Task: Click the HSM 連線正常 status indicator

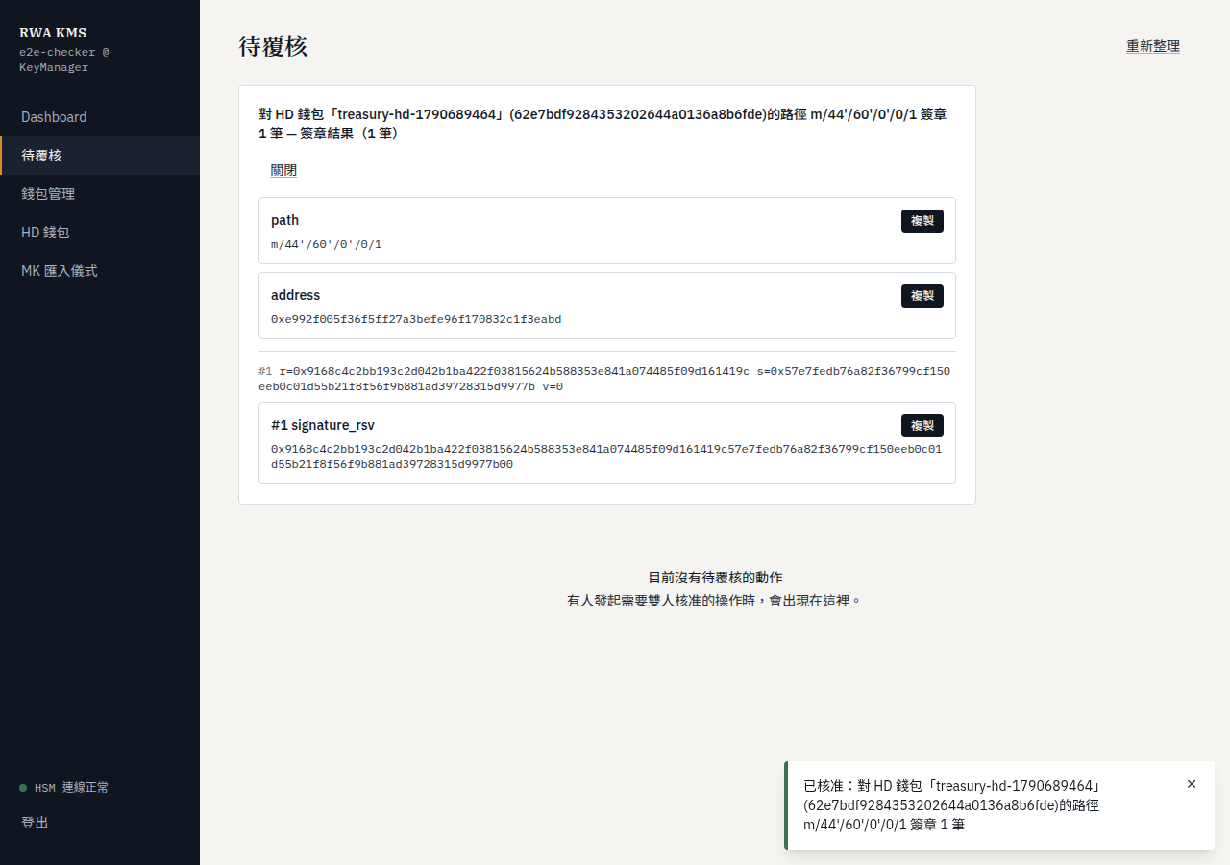Action: point(64,788)
